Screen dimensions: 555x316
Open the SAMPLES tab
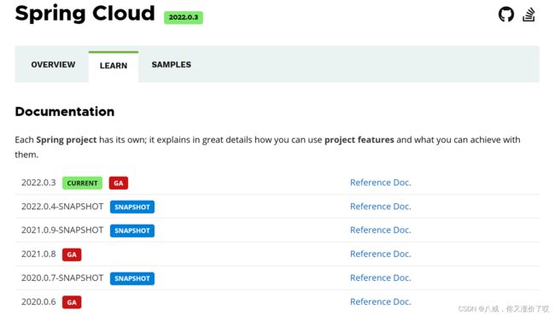click(172, 64)
